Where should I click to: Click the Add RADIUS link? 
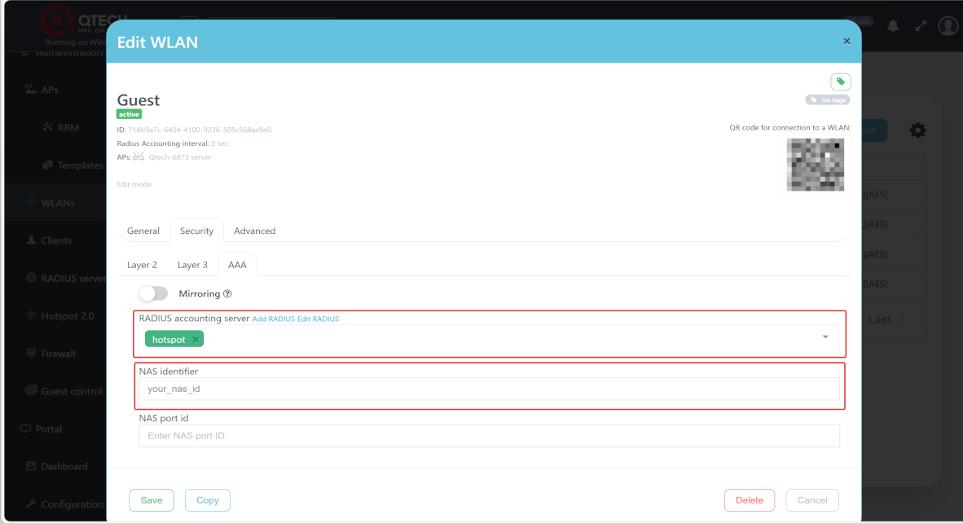[273, 319]
